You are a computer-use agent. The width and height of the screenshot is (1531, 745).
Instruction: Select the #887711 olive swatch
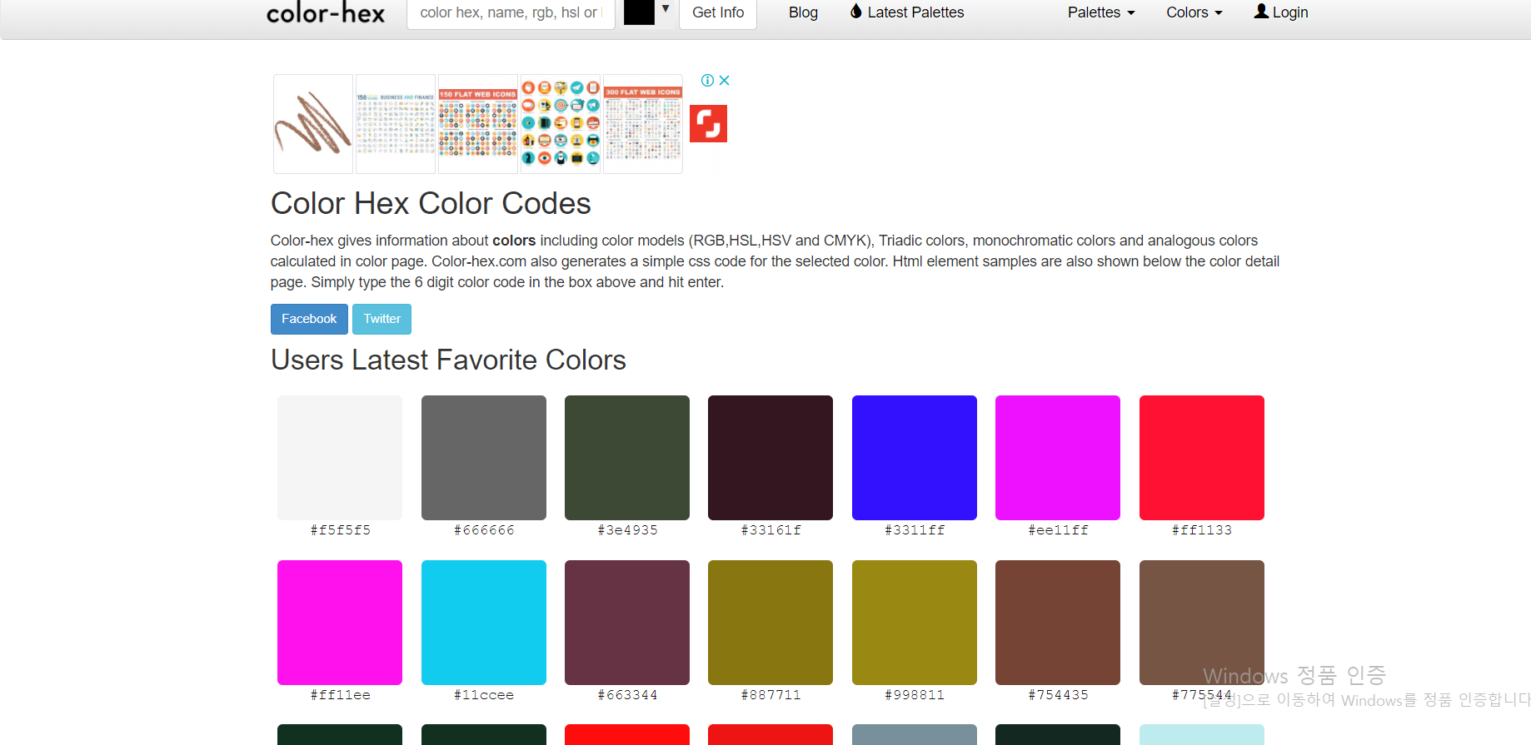(770, 623)
